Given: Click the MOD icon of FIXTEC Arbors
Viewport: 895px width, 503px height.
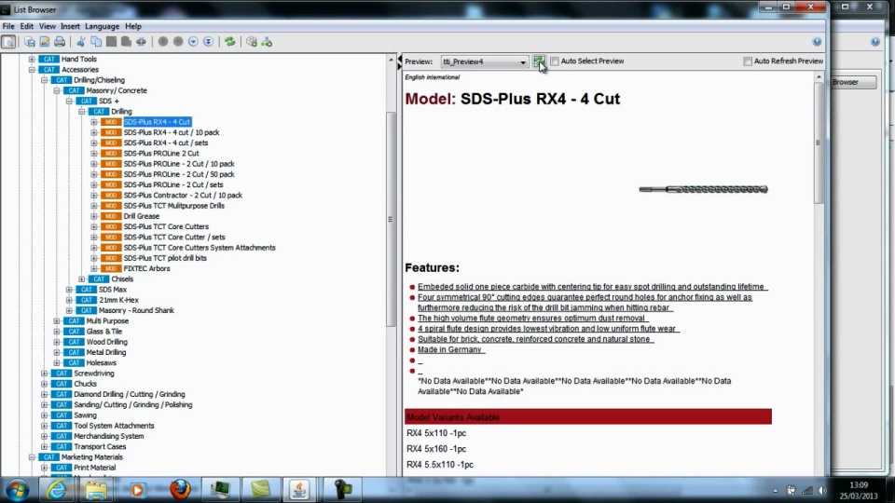Looking at the screenshot, I should click(111, 268).
